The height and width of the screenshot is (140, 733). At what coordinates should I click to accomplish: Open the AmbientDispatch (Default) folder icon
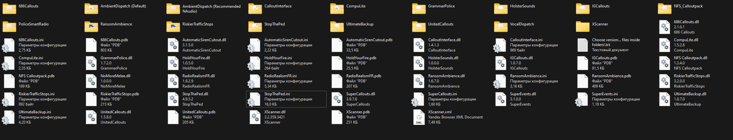click(91, 9)
